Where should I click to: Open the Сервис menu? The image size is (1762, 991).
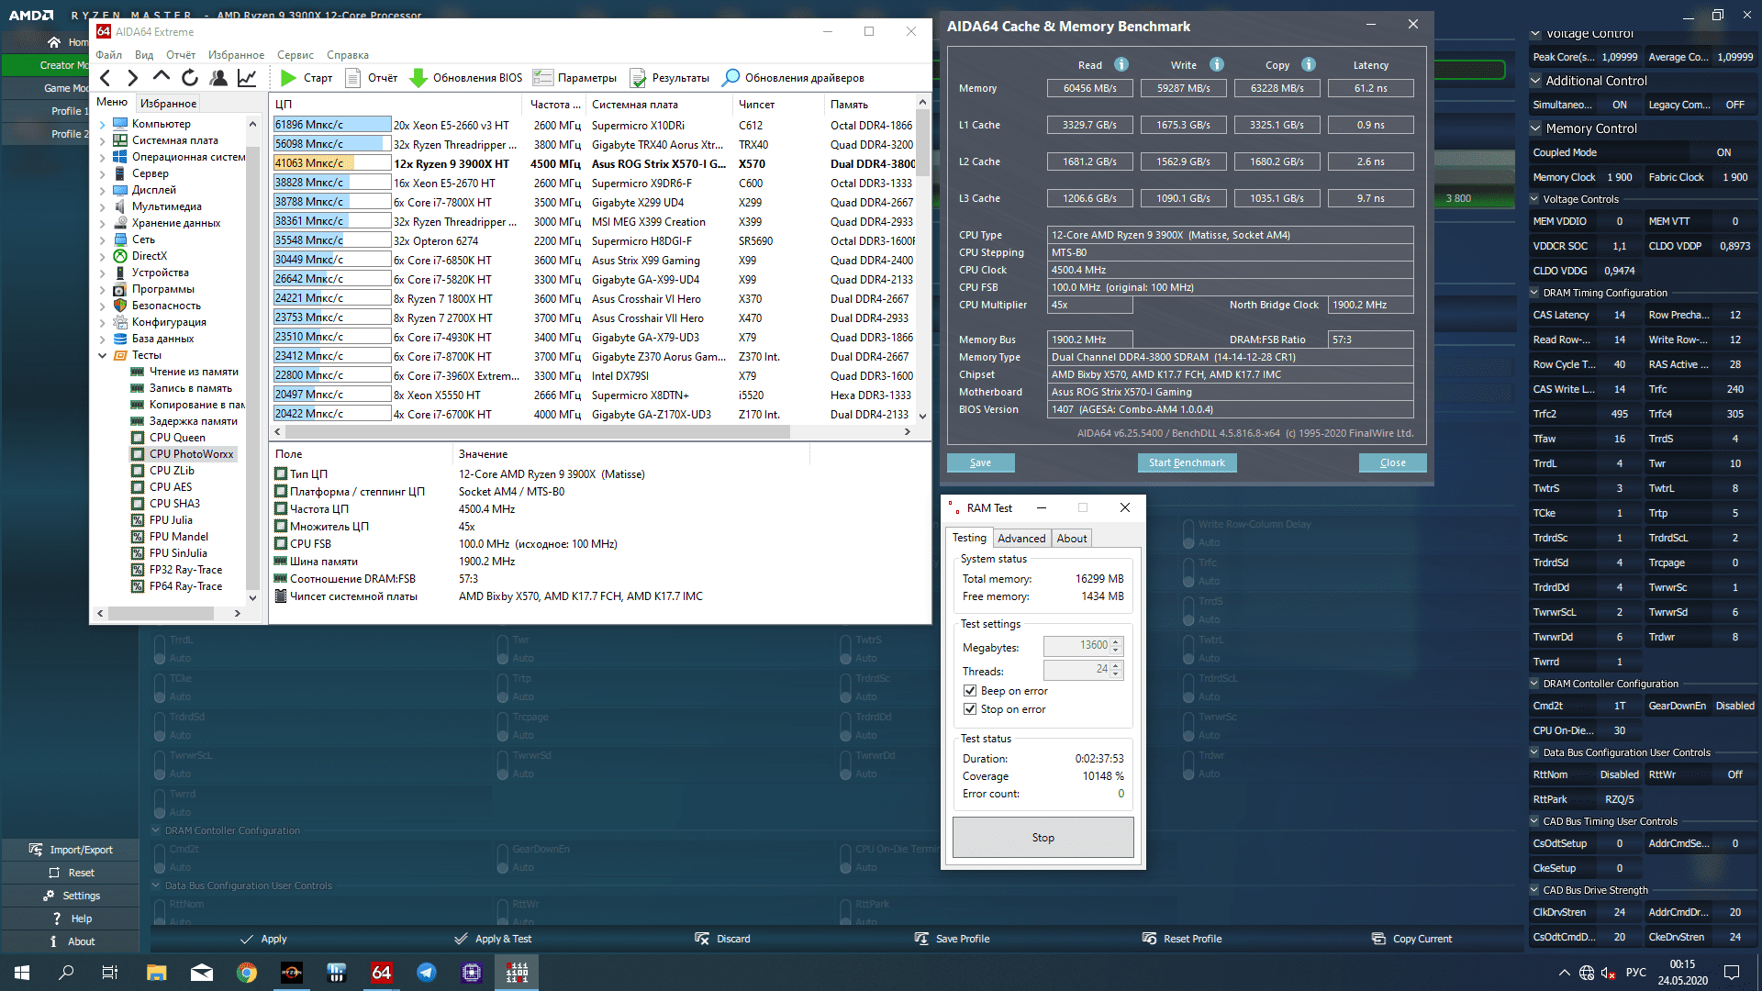[x=296, y=55]
